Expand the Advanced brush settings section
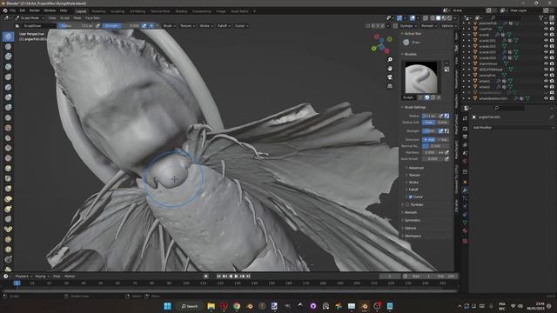557x313 pixels. 416,168
